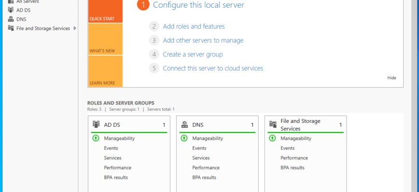The width and height of the screenshot is (419, 192).
Task: Click the DNS Manageability green status icon
Action: [184, 138]
